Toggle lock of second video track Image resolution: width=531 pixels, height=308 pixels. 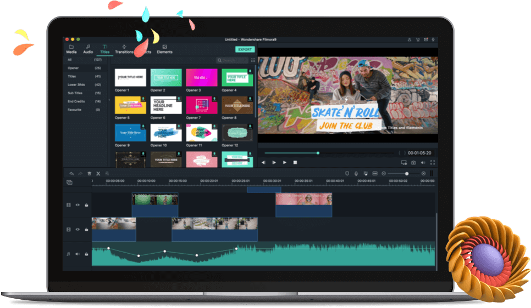coord(86,229)
